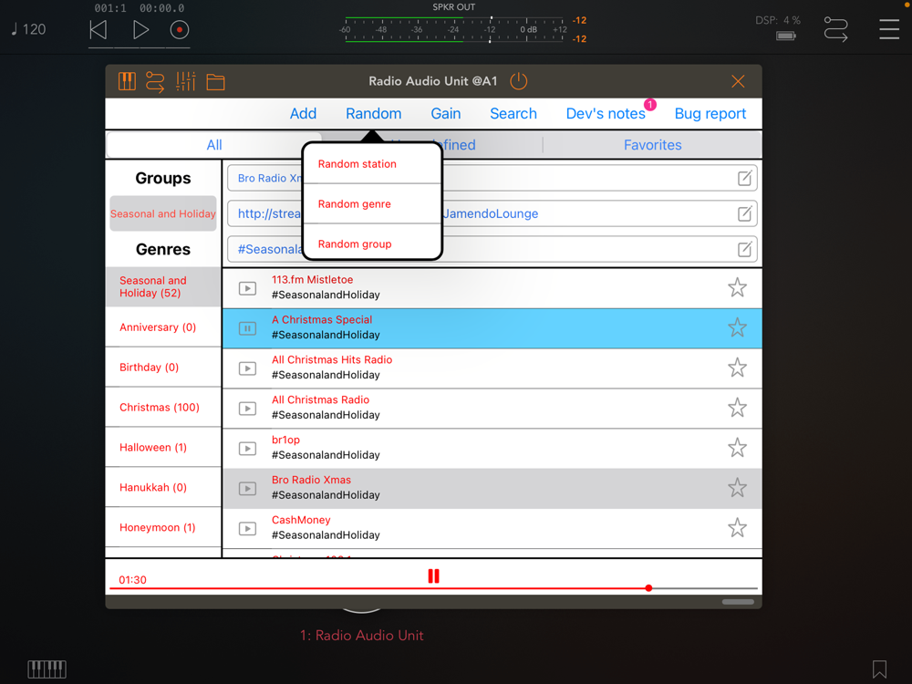Play the Bro Radio Xmas station
This screenshot has height=684, width=912.
click(247, 489)
